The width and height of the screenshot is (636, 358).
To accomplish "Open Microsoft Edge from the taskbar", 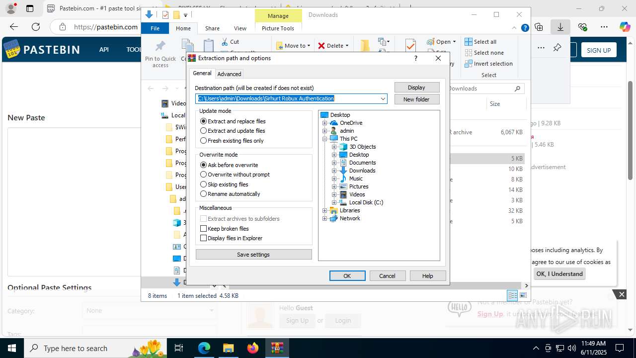I will point(204,348).
